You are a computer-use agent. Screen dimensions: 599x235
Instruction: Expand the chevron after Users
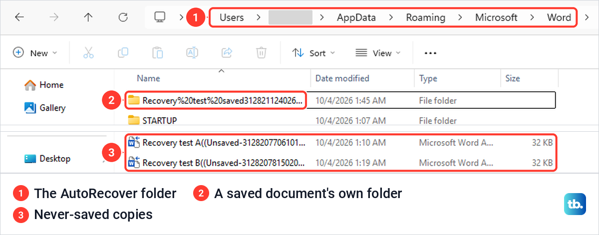point(258,17)
